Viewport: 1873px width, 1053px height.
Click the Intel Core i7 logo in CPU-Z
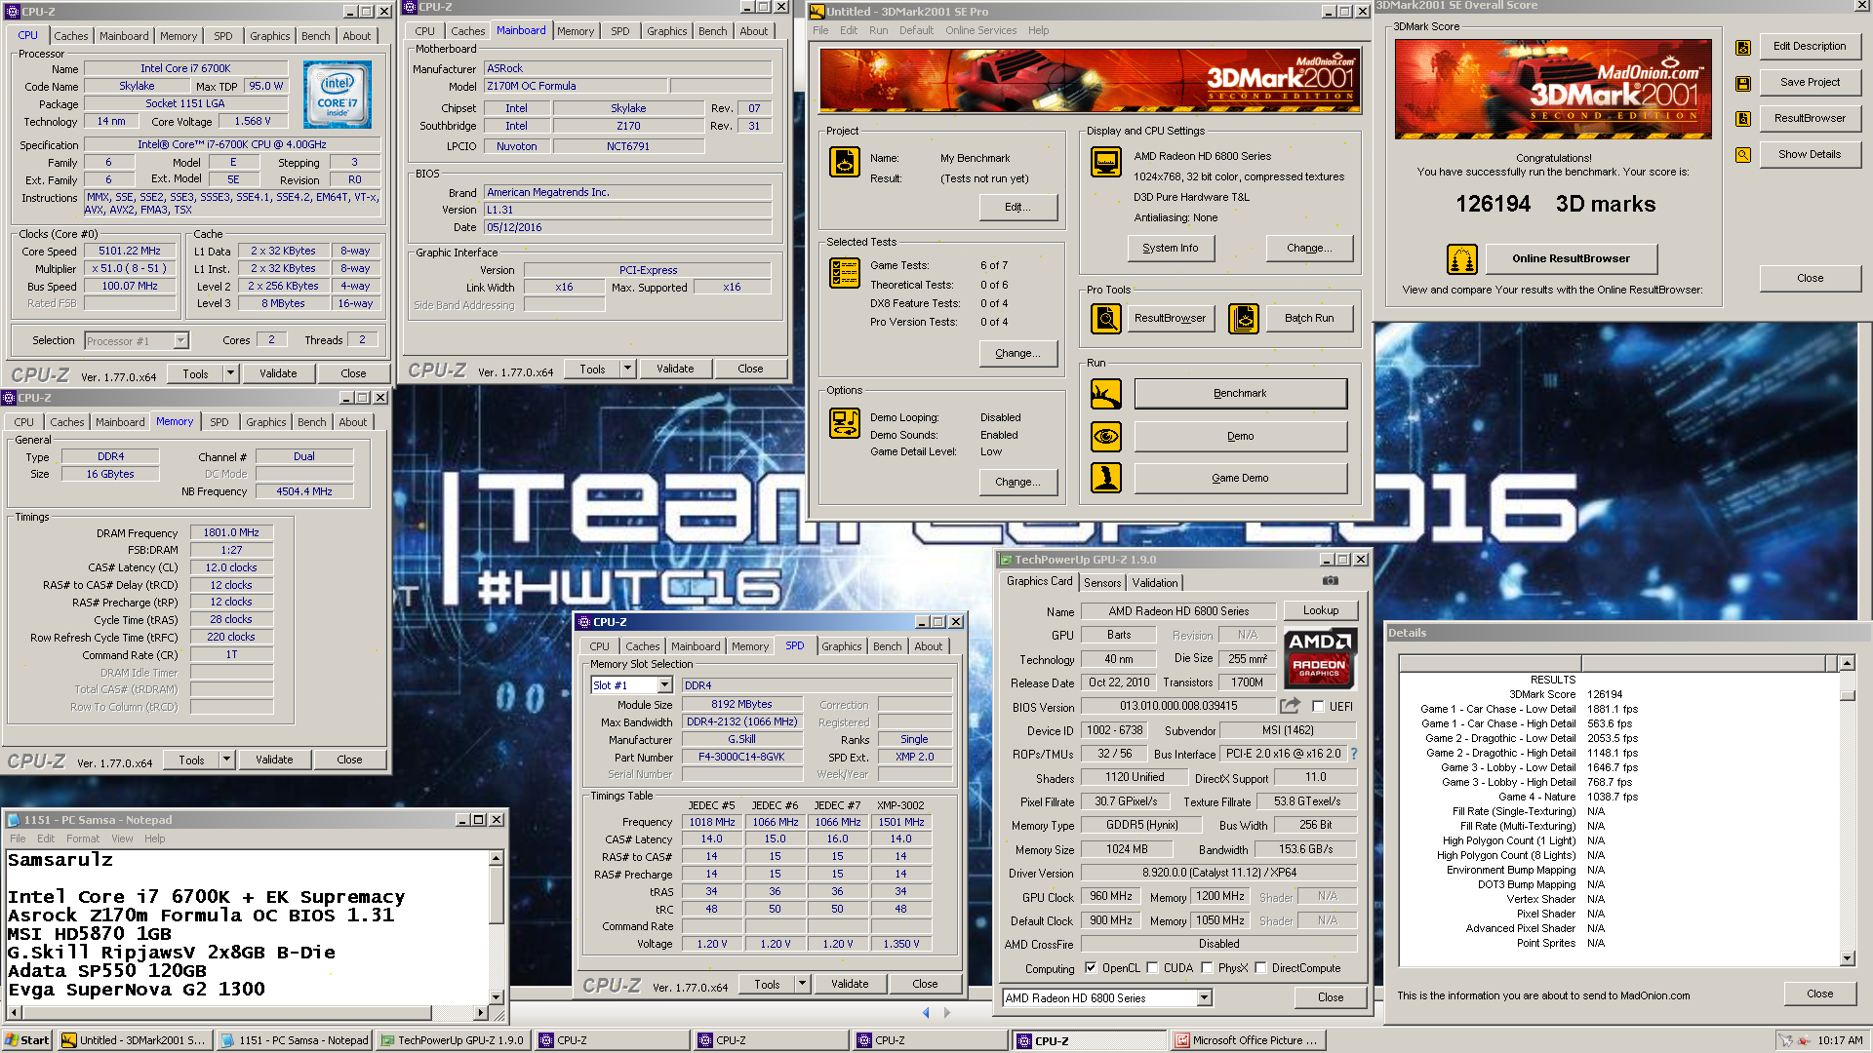337,95
